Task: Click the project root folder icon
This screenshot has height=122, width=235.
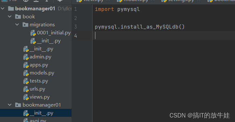Action: [11, 9]
